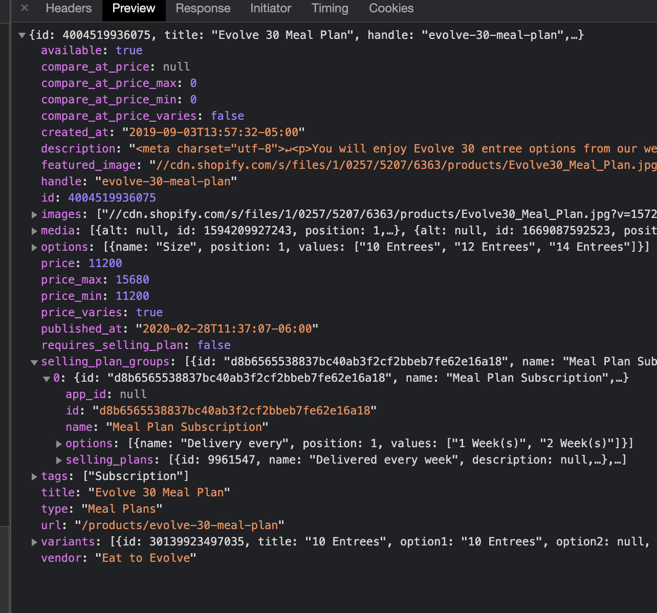Select the Initiator tab
Screen dimensions: 657x613
click(x=271, y=8)
